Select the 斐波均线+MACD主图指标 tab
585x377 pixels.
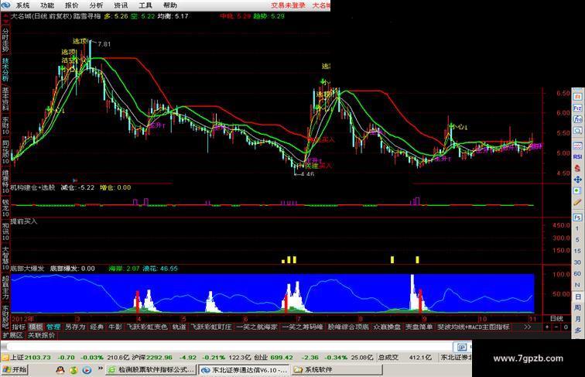click(474, 327)
